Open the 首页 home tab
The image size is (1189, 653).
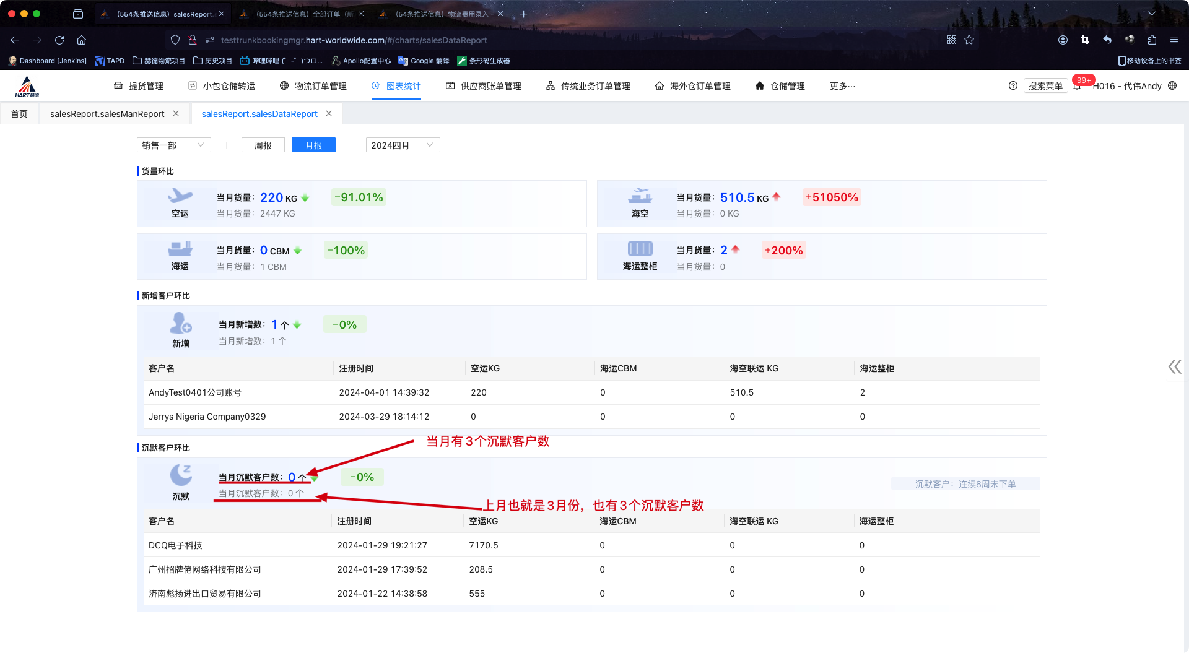(x=19, y=114)
